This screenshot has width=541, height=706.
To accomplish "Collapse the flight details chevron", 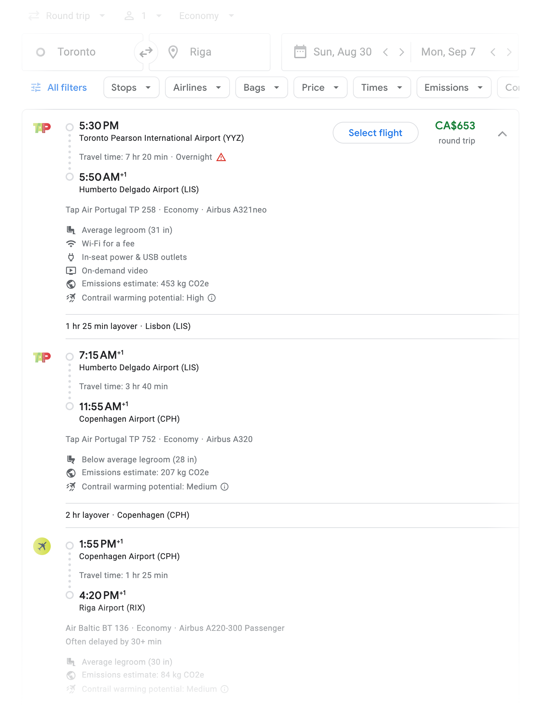I will 503,134.
